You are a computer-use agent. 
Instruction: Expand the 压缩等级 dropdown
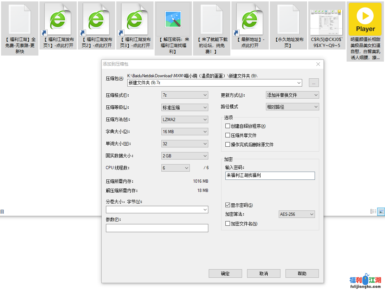(185, 107)
